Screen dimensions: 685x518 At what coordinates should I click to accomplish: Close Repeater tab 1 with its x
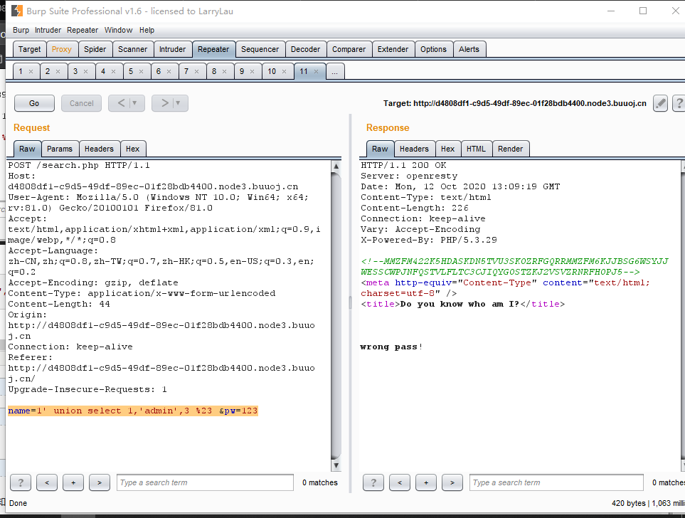(x=31, y=72)
